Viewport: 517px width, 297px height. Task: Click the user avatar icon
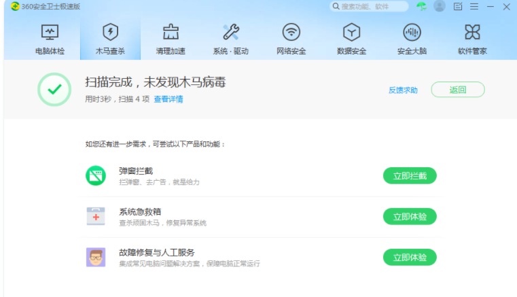440,6
